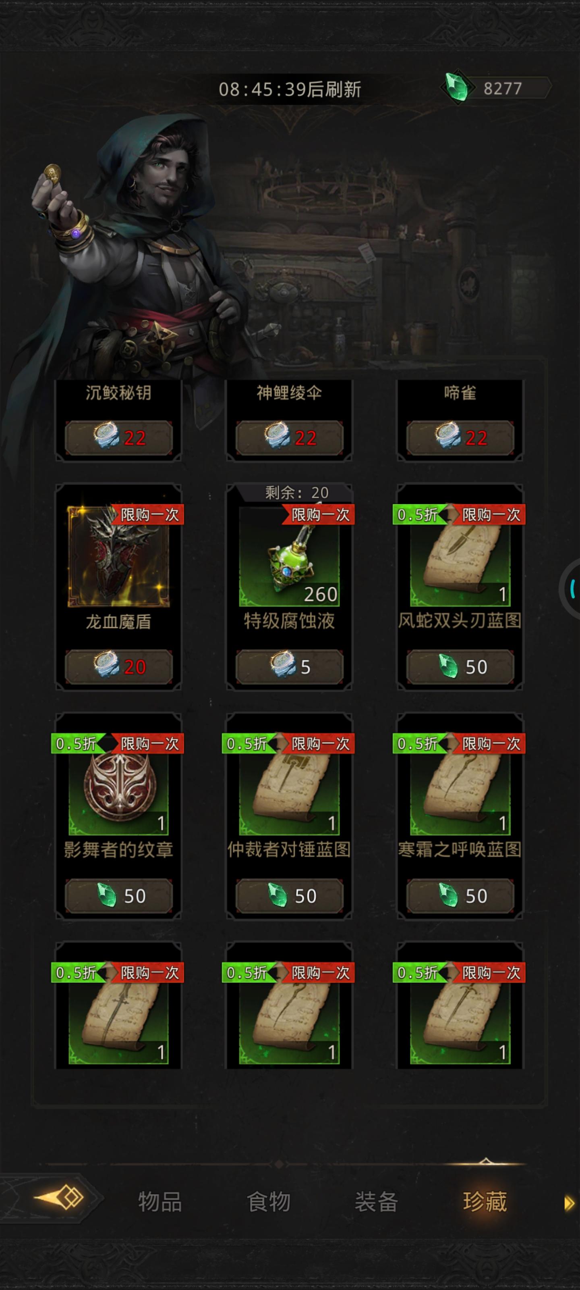Screen dimensions: 580x1290
Task: Buy 龙血魔盾 with the 20 price button
Action: coord(118,667)
